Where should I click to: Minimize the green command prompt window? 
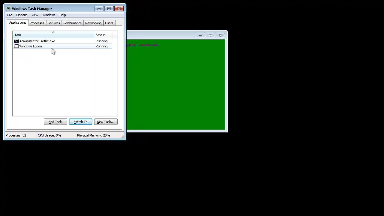pyautogui.click(x=200, y=36)
